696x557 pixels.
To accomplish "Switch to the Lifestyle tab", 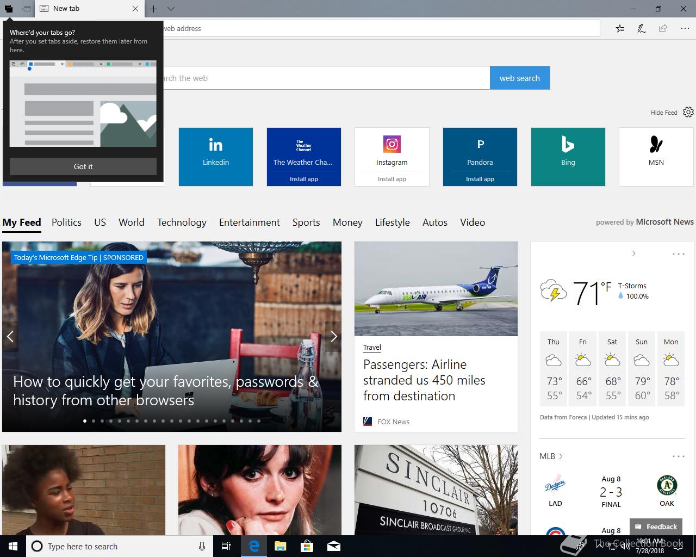I will coord(393,222).
